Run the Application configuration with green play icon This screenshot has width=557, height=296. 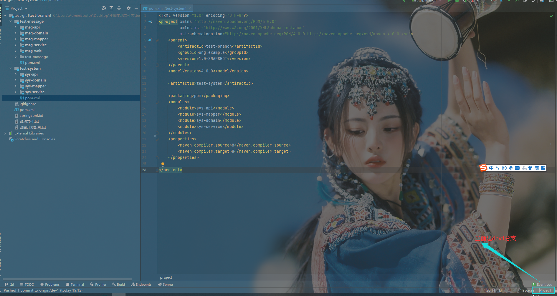(x=450, y=1)
